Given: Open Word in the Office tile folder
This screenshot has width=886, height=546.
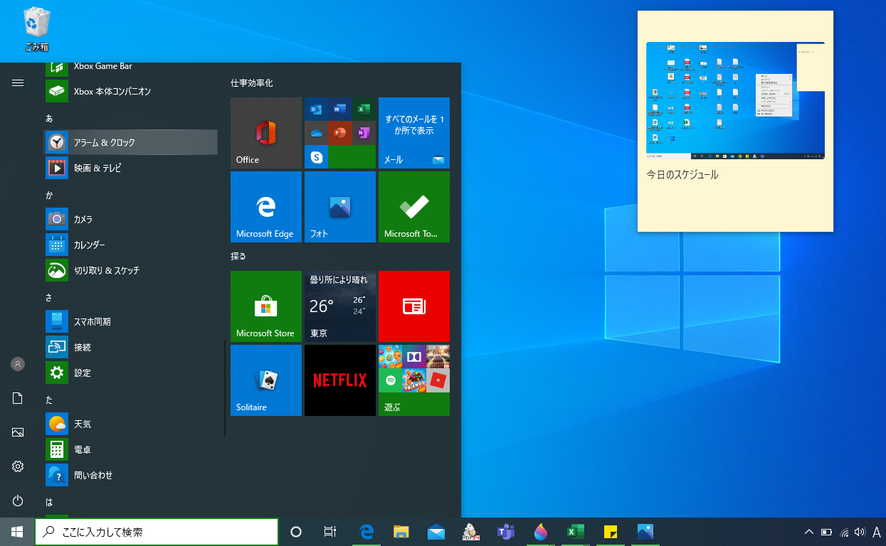Looking at the screenshot, I should click(340, 109).
